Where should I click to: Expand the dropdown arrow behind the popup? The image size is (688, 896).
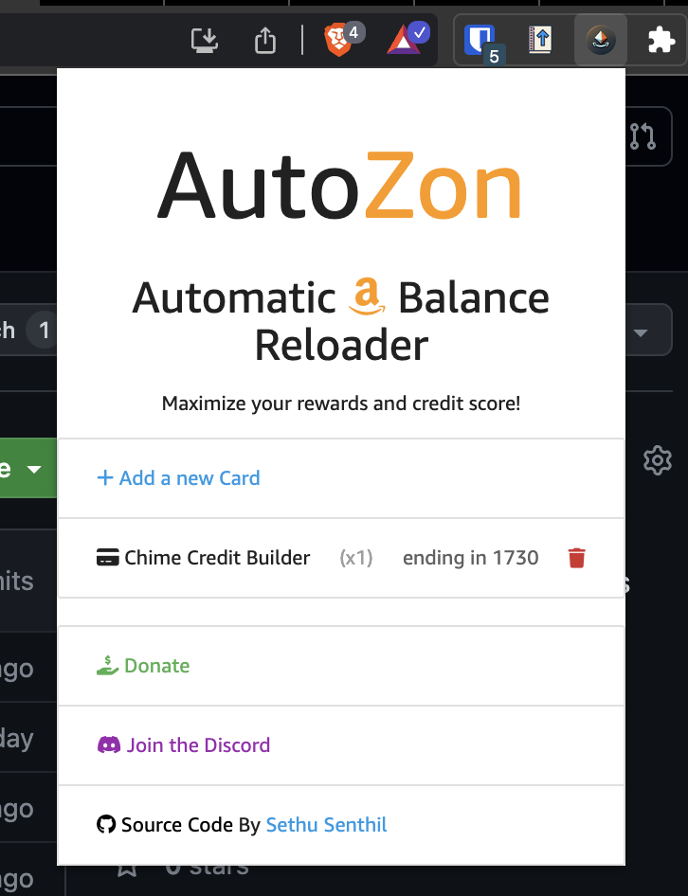pos(641,332)
